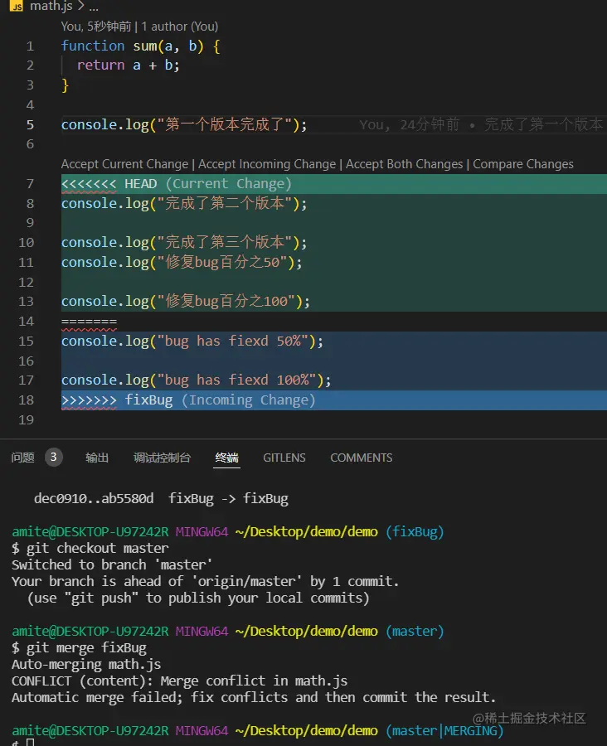
Task: Open the GITLENS panel tab
Action: click(x=284, y=458)
